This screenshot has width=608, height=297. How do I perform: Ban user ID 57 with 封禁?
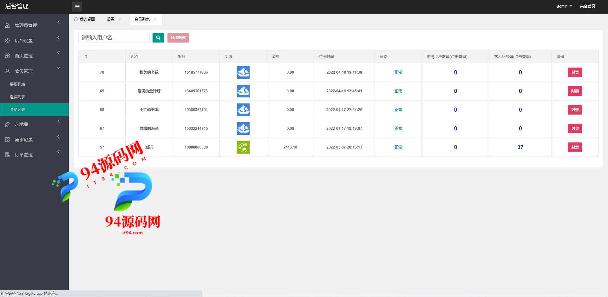575,147
